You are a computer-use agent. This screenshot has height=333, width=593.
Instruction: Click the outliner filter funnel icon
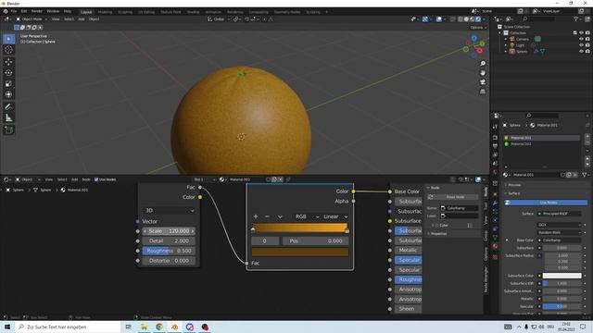click(x=576, y=18)
